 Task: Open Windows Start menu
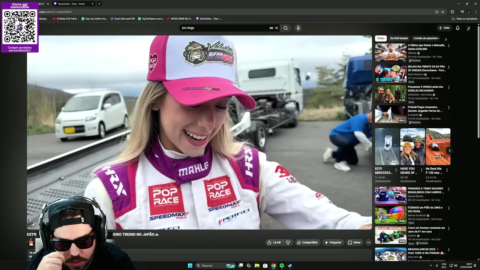[190, 265]
